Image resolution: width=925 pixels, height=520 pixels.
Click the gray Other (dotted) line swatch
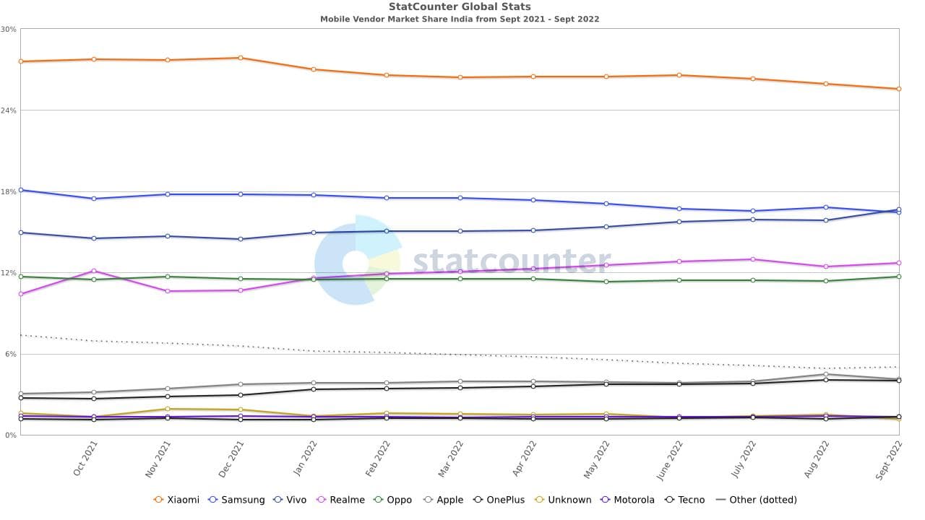click(720, 500)
